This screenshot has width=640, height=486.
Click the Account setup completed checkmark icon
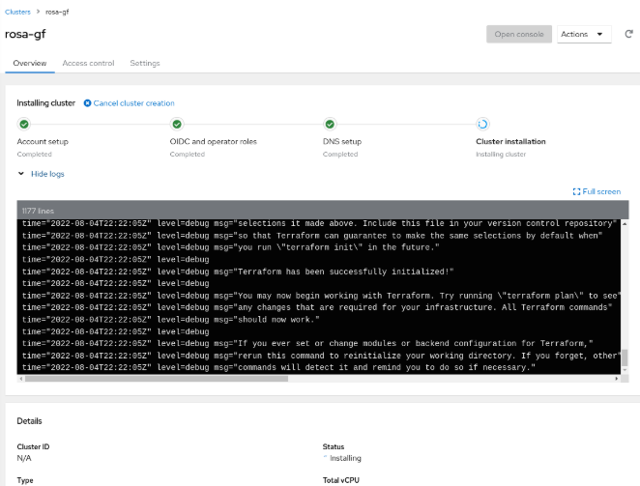[x=24, y=124]
